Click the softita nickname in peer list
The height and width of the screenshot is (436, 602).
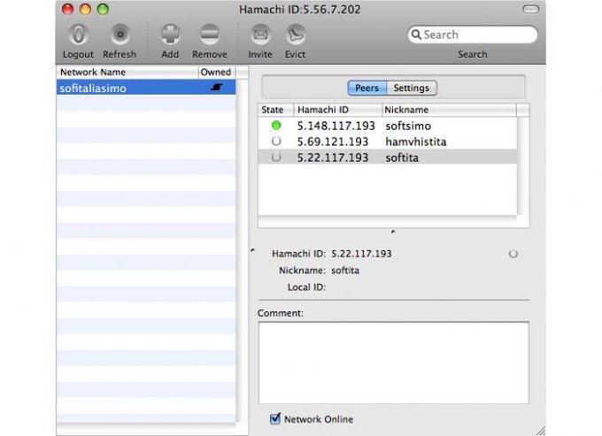tap(402, 157)
